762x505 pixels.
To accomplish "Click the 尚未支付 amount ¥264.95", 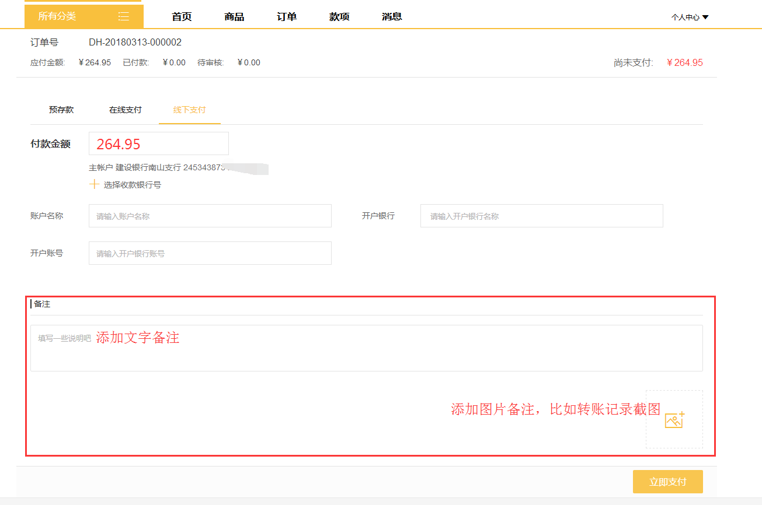I will pos(685,62).
